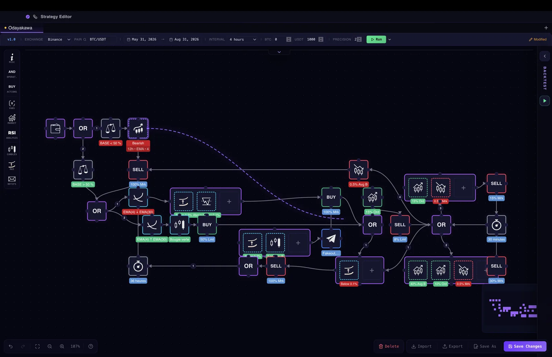
Task: Open the MISC info palette icon
Action: pos(12,58)
